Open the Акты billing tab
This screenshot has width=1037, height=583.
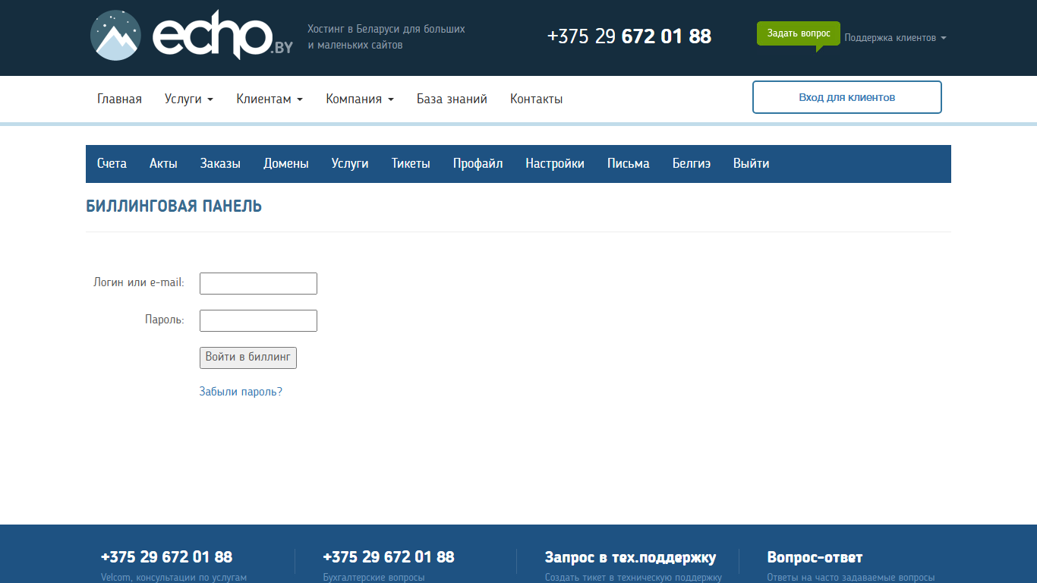[x=163, y=164]
